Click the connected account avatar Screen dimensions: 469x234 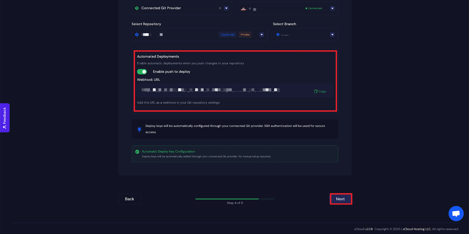[244, 9]
